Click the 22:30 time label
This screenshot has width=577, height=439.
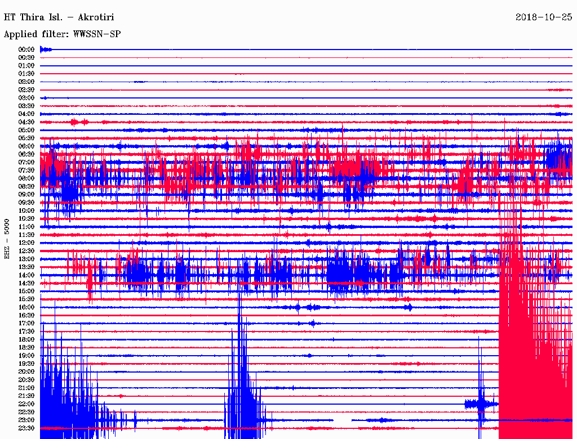point(26,412)
